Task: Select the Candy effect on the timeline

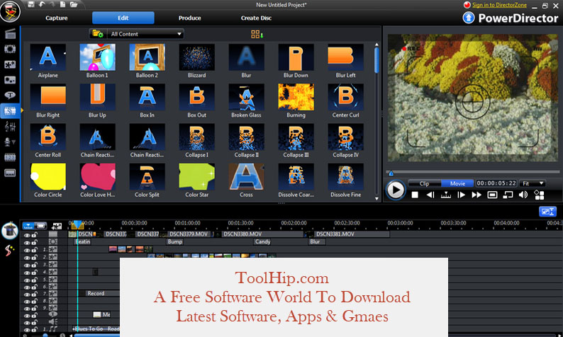Action: 262,241
